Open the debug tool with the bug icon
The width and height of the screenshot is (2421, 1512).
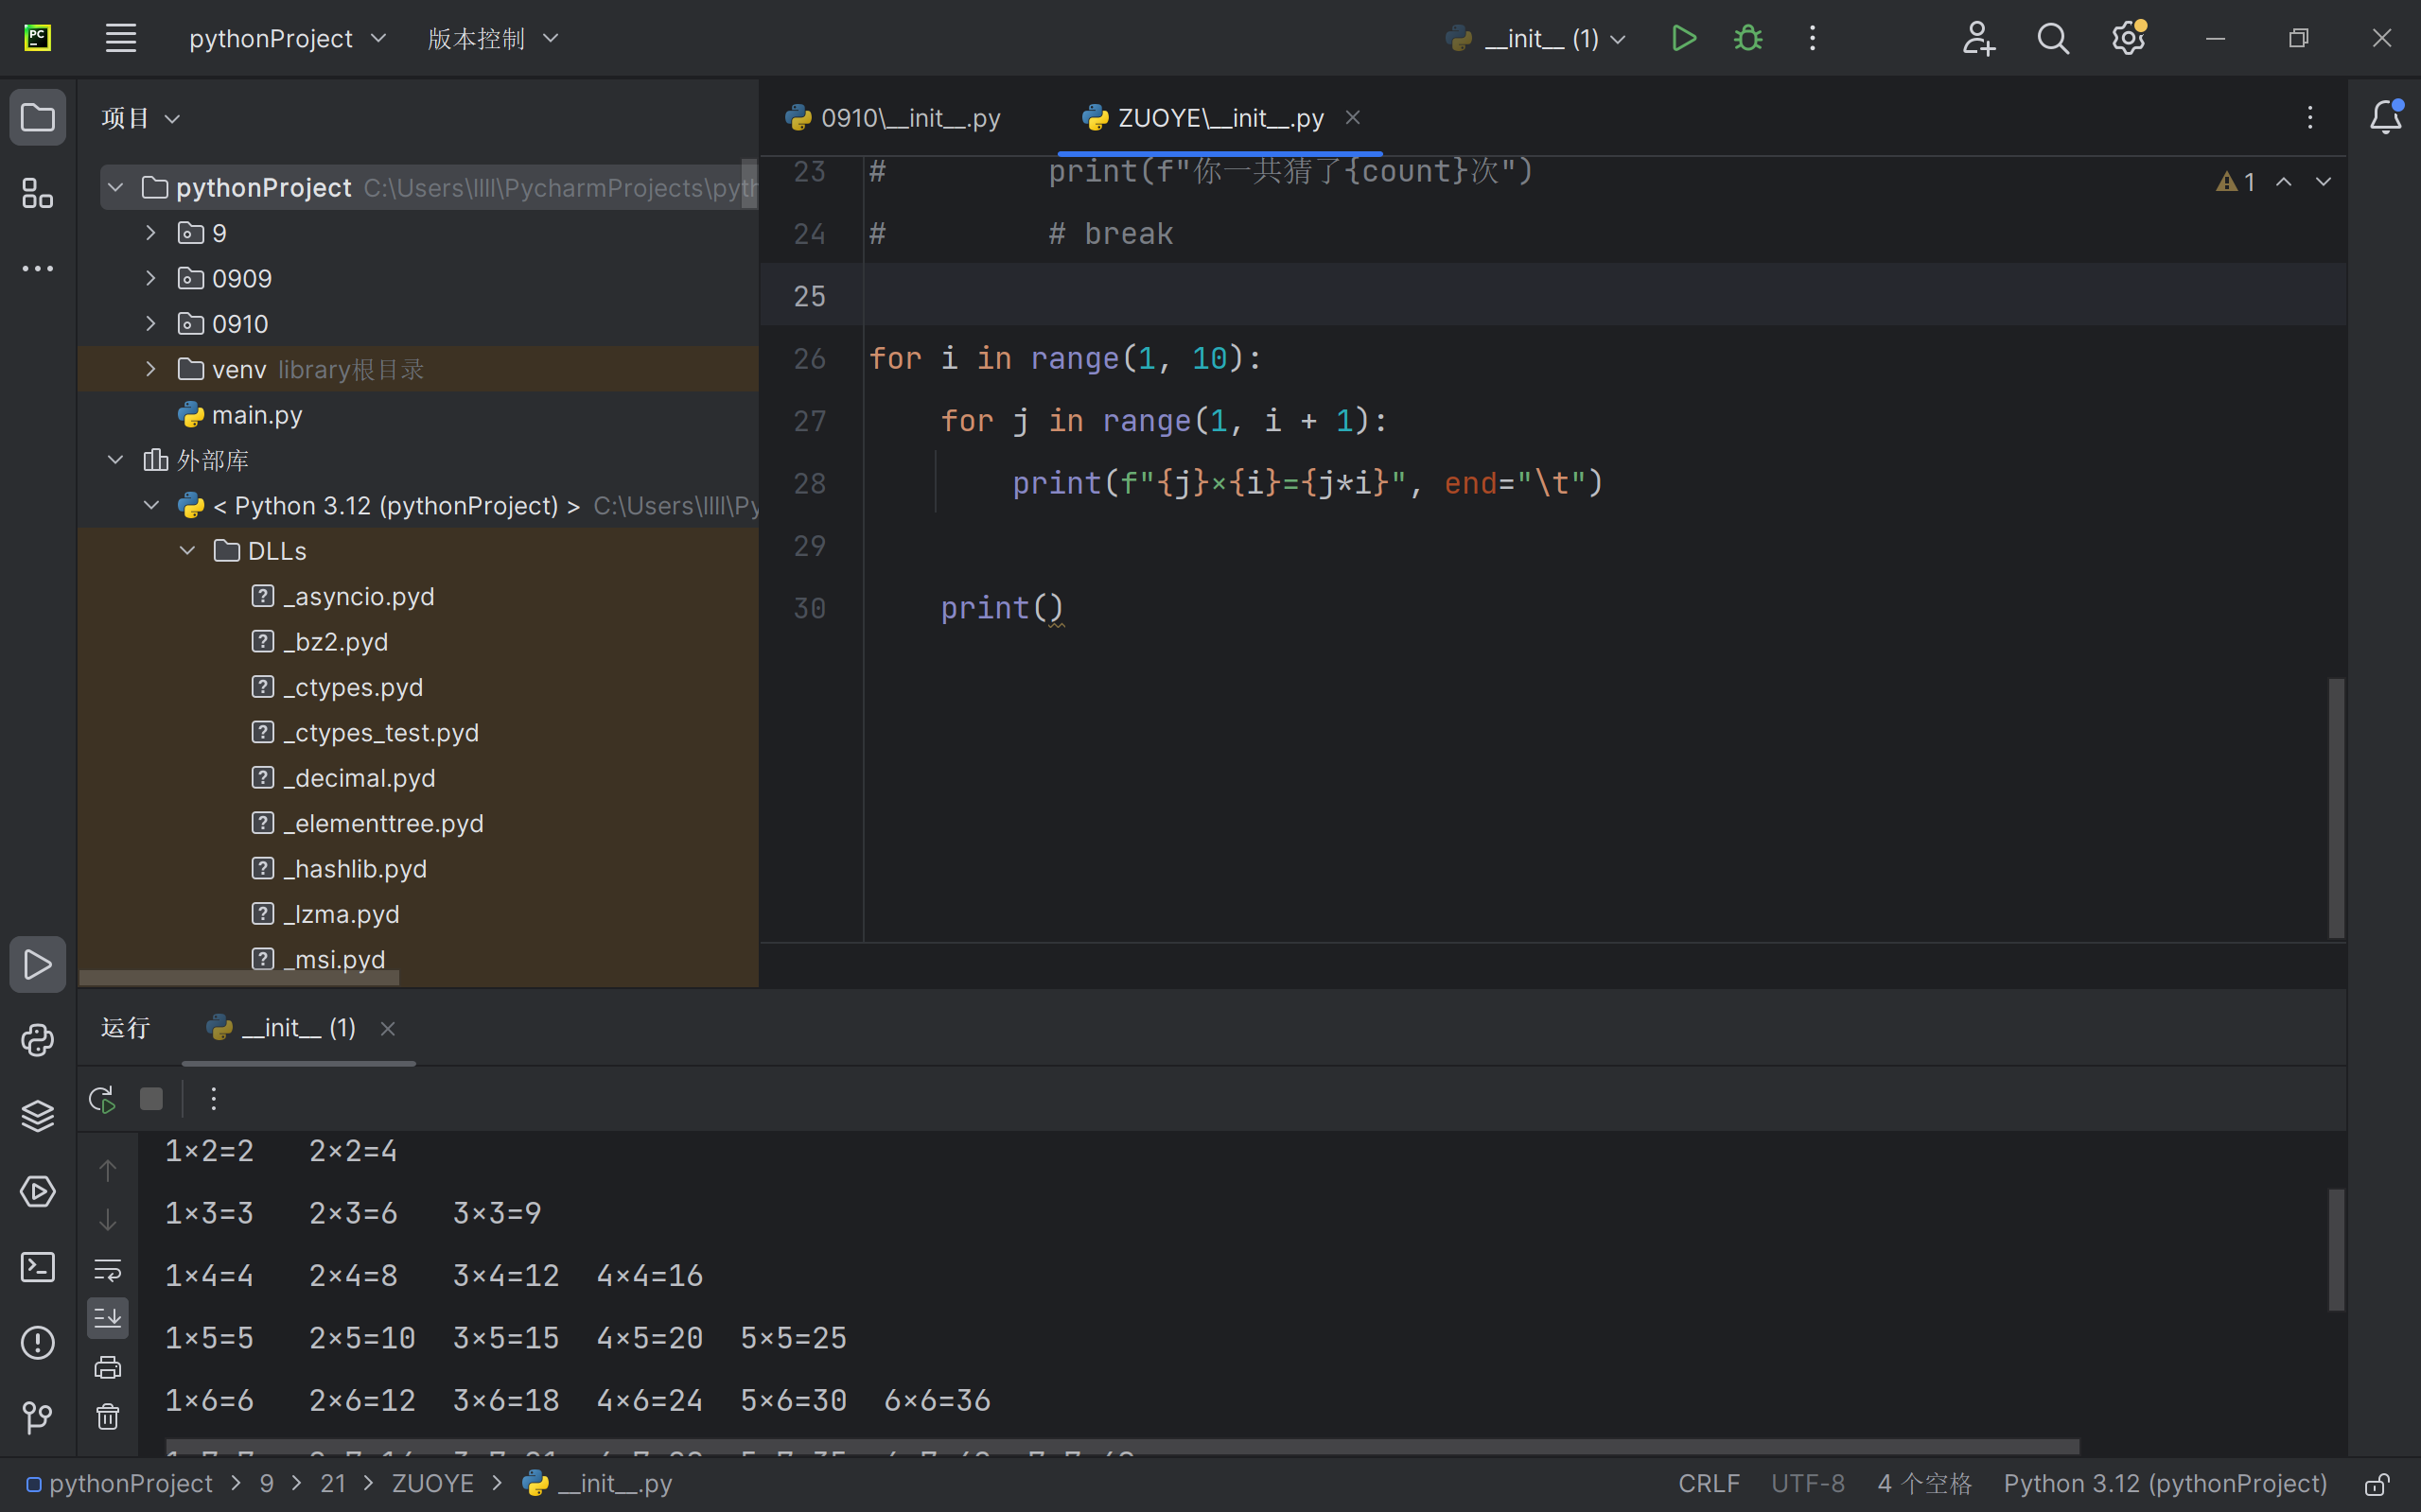pyautogui.click(x=1746, y=37)
